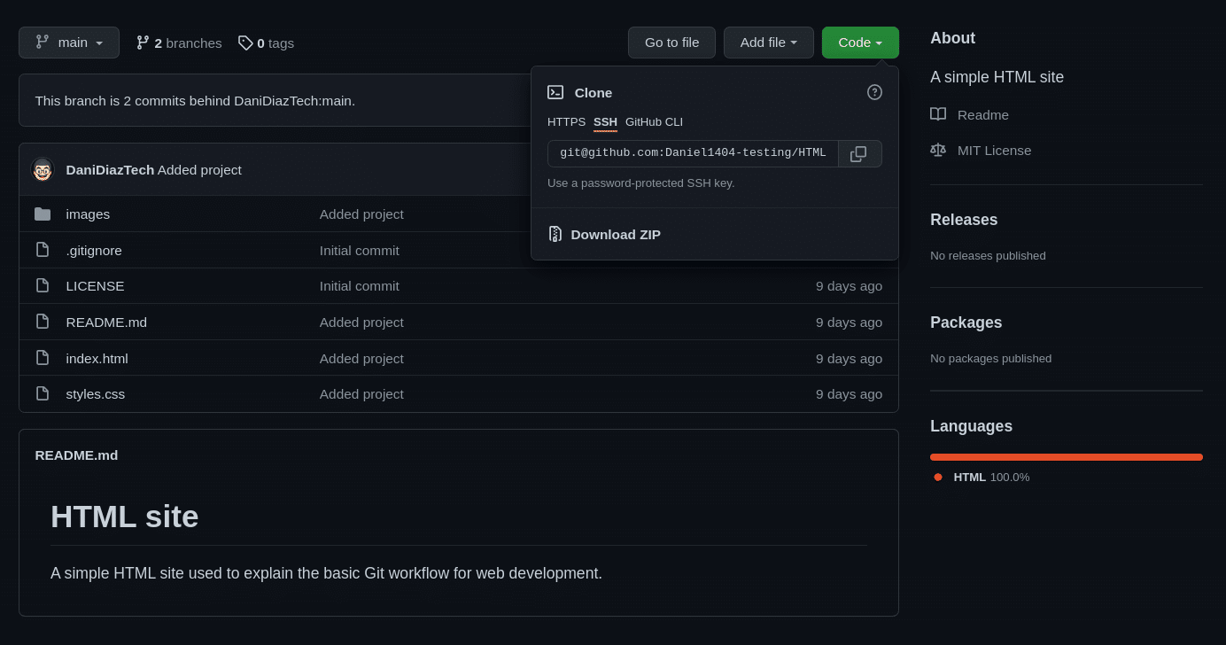Select the SSH clone tab
The height and width of the screenshot is (645, 1226).
[605, 122]
